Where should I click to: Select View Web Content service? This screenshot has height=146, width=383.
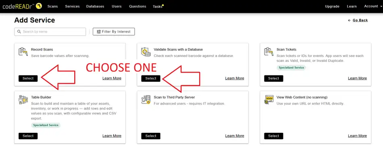tap(274, 136)
